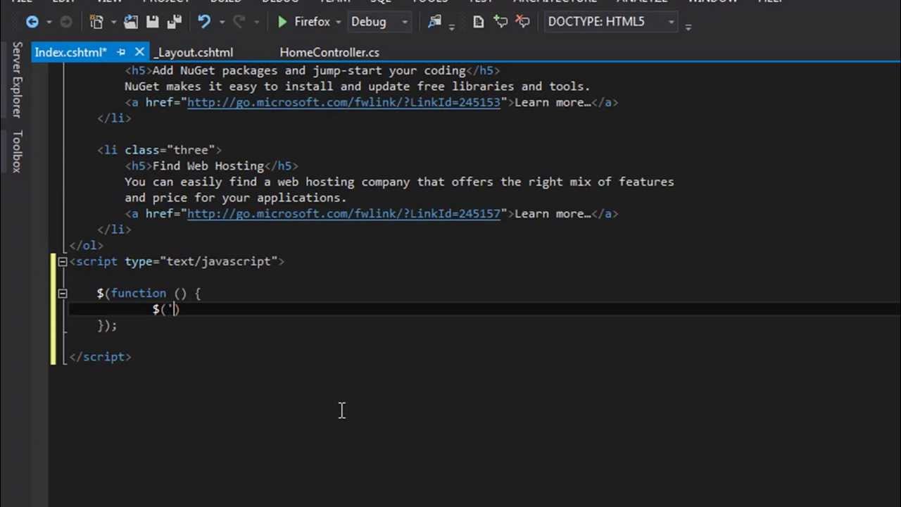Click the Navigate Backward arrow icon

pos(32,22)
